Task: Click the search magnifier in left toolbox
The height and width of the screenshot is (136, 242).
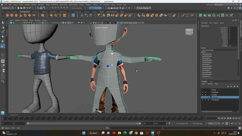Action: pyautogui.click(x=3, y=81)
